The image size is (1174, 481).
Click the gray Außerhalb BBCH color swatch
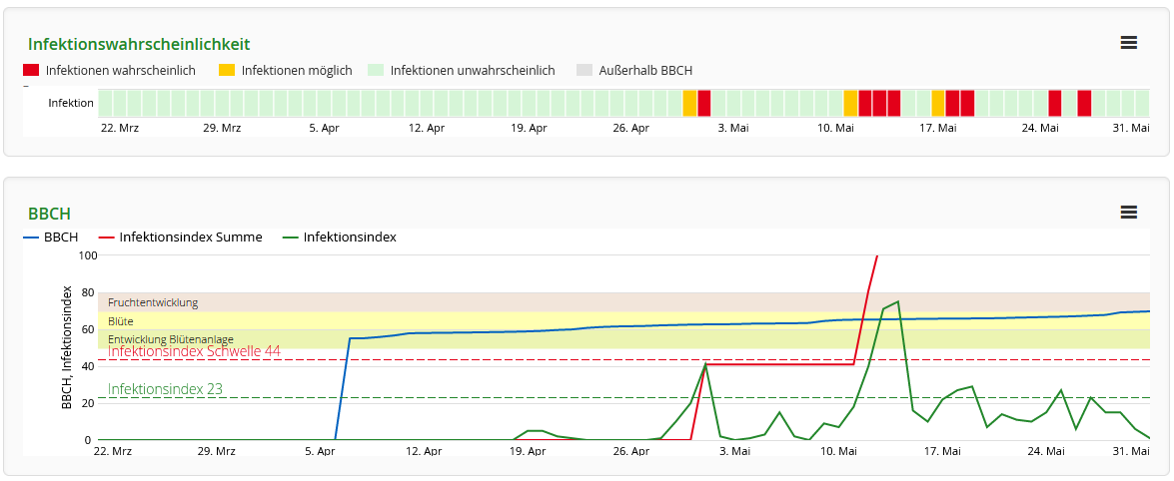(585, 71)
